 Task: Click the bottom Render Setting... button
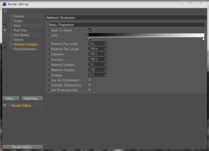[23, 147]
